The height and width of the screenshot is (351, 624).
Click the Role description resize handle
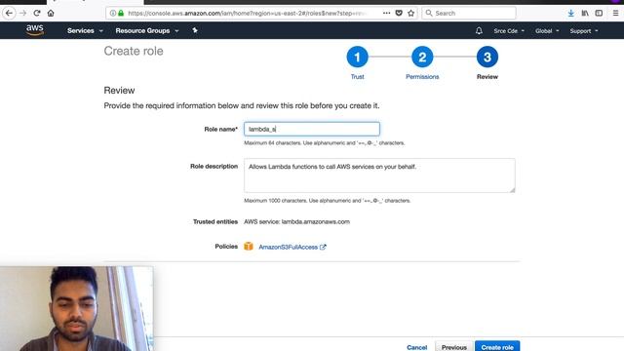pos(512,190)
